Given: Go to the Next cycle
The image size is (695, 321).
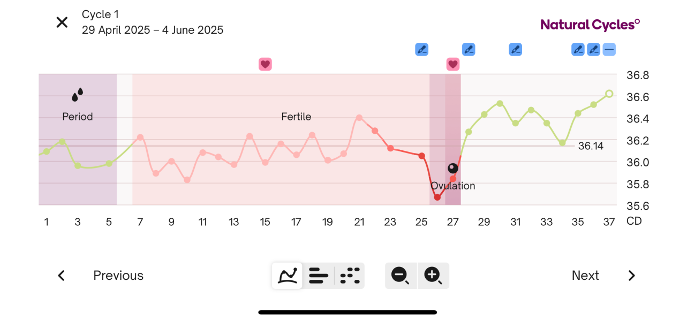Looking at the screenshot, I should [x=585, y=276].
